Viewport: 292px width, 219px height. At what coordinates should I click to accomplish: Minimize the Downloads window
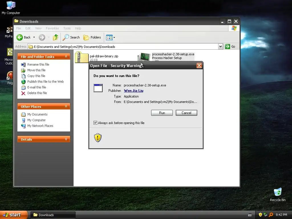click(x=222, y=21)
